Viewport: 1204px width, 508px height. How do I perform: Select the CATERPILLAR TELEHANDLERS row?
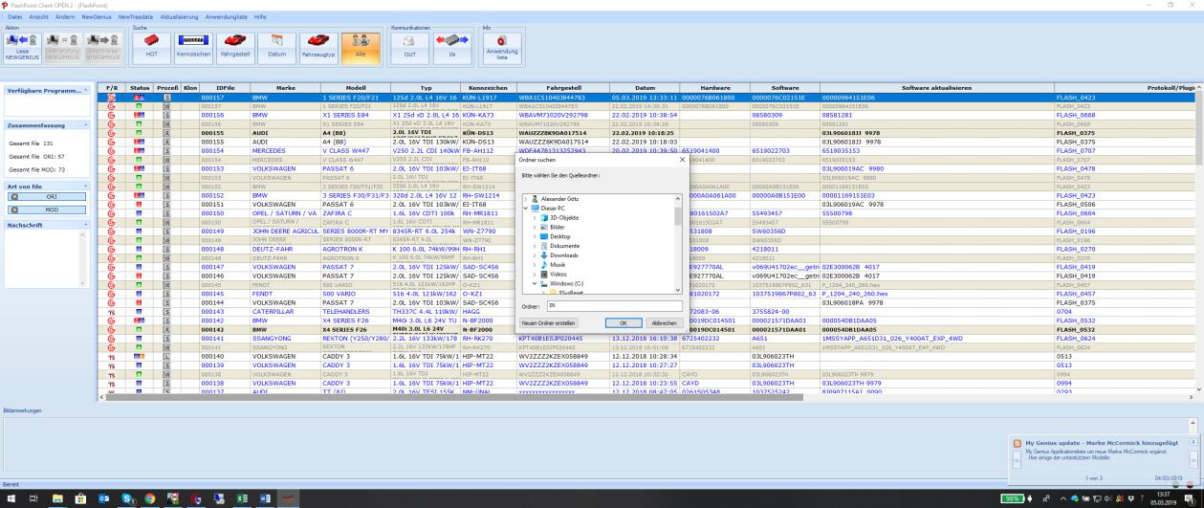point(646,311)
